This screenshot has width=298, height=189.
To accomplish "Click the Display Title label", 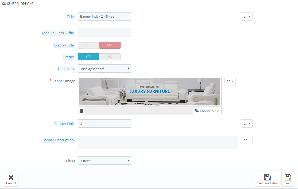I will coord(64,45).
